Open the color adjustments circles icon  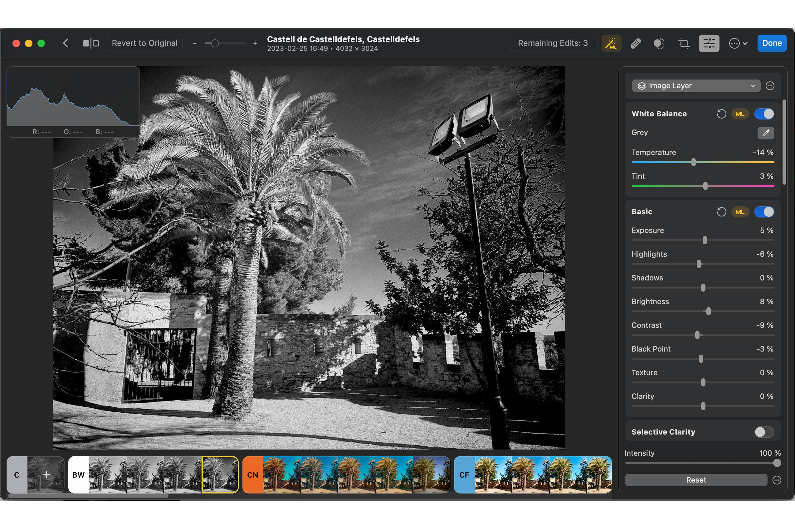click(659, 43)
